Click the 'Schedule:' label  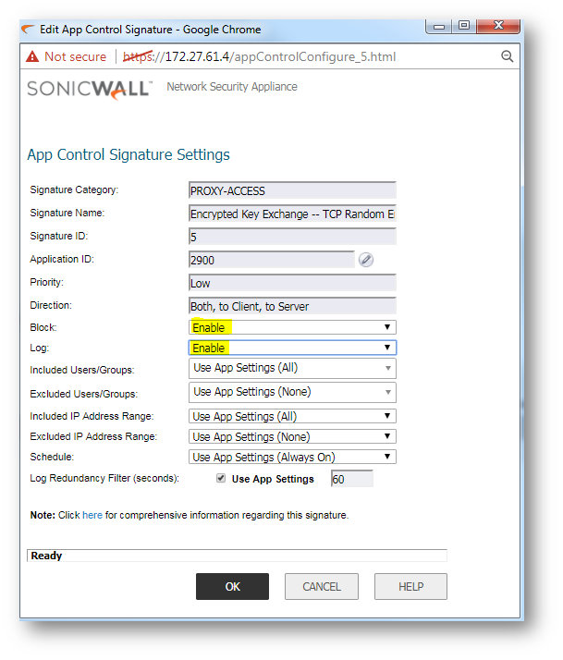pos(52,457)
